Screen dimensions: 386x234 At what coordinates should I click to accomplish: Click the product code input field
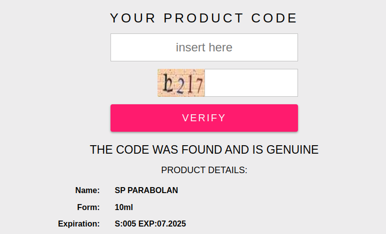tap(204, 47)
